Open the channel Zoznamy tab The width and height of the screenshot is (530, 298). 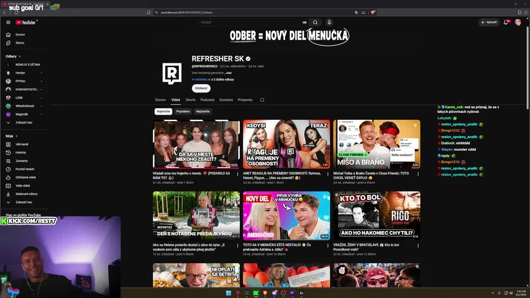(226, 100)
